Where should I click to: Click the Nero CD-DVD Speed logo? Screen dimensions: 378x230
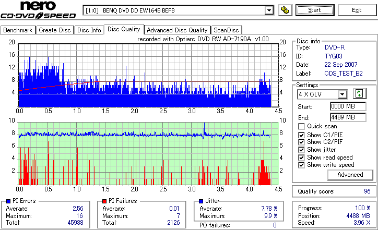(38, 10)
